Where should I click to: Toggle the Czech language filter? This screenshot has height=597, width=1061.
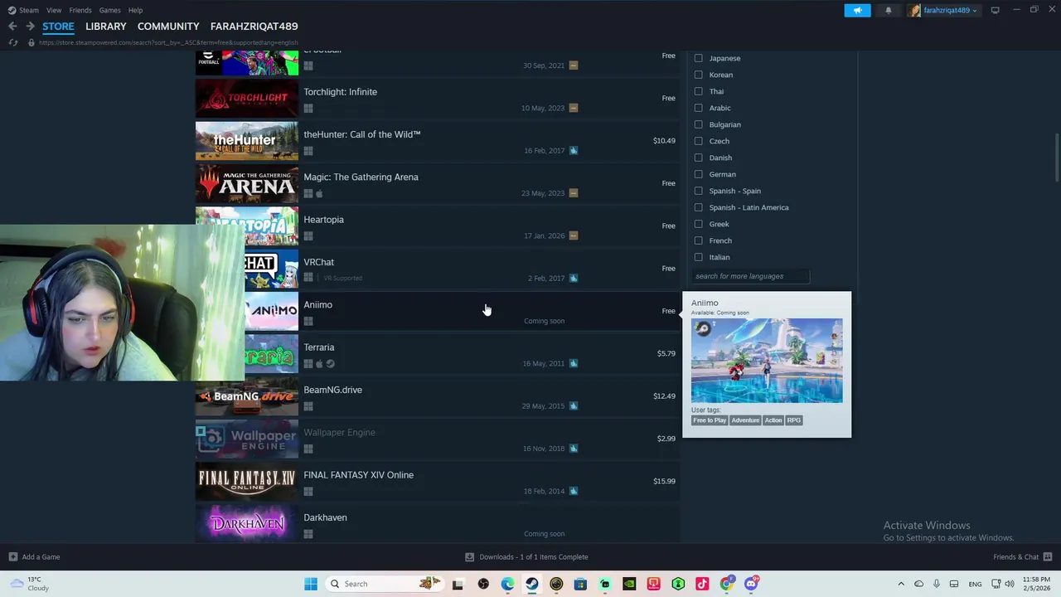tap(698, 141)
